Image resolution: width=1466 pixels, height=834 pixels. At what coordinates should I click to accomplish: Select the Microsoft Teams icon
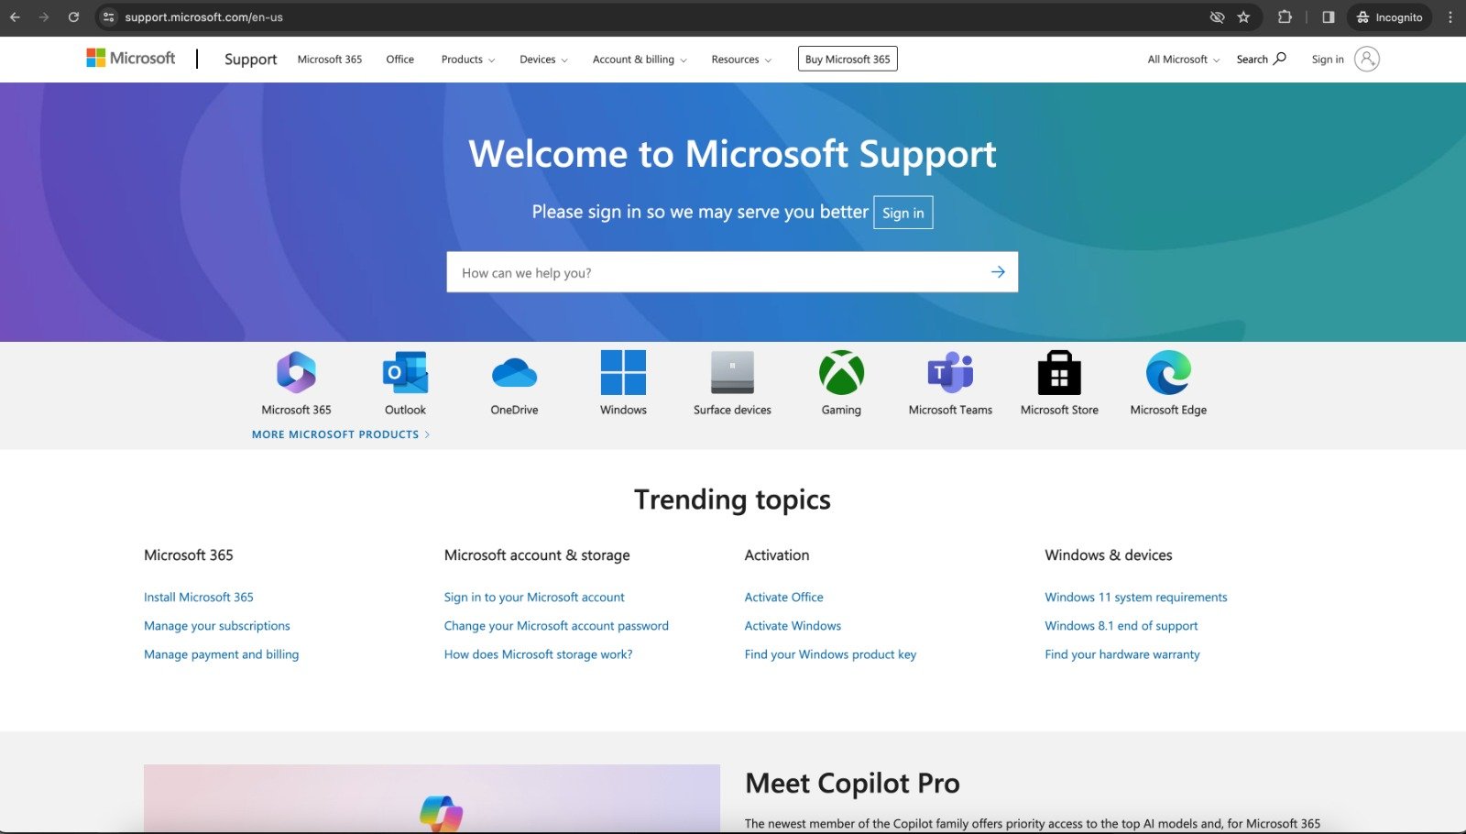point(950,373)
